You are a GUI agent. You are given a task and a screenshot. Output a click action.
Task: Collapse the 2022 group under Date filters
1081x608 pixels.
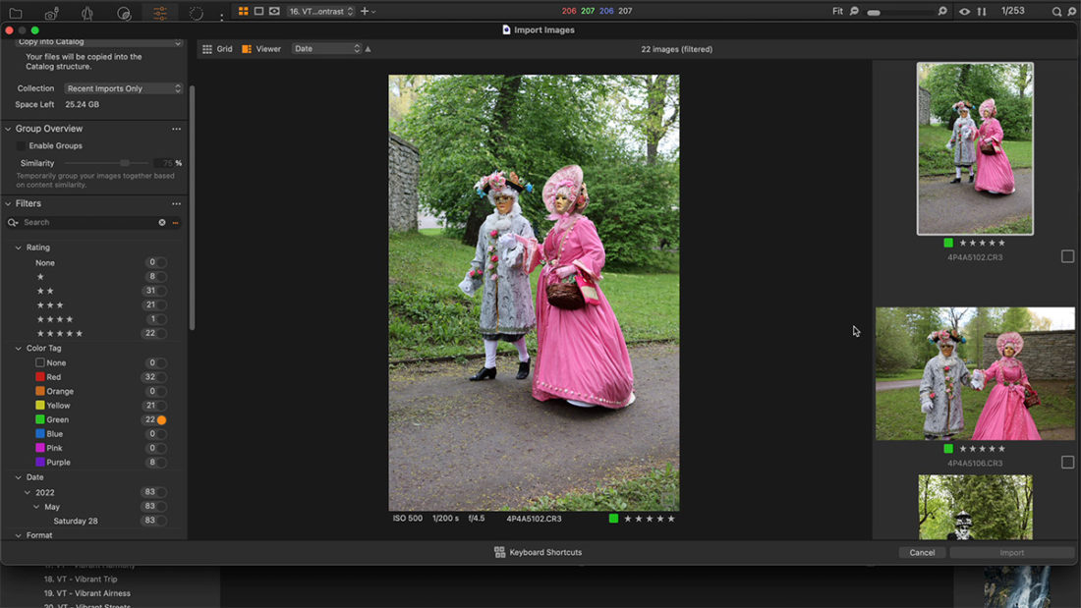click(28, 491)
